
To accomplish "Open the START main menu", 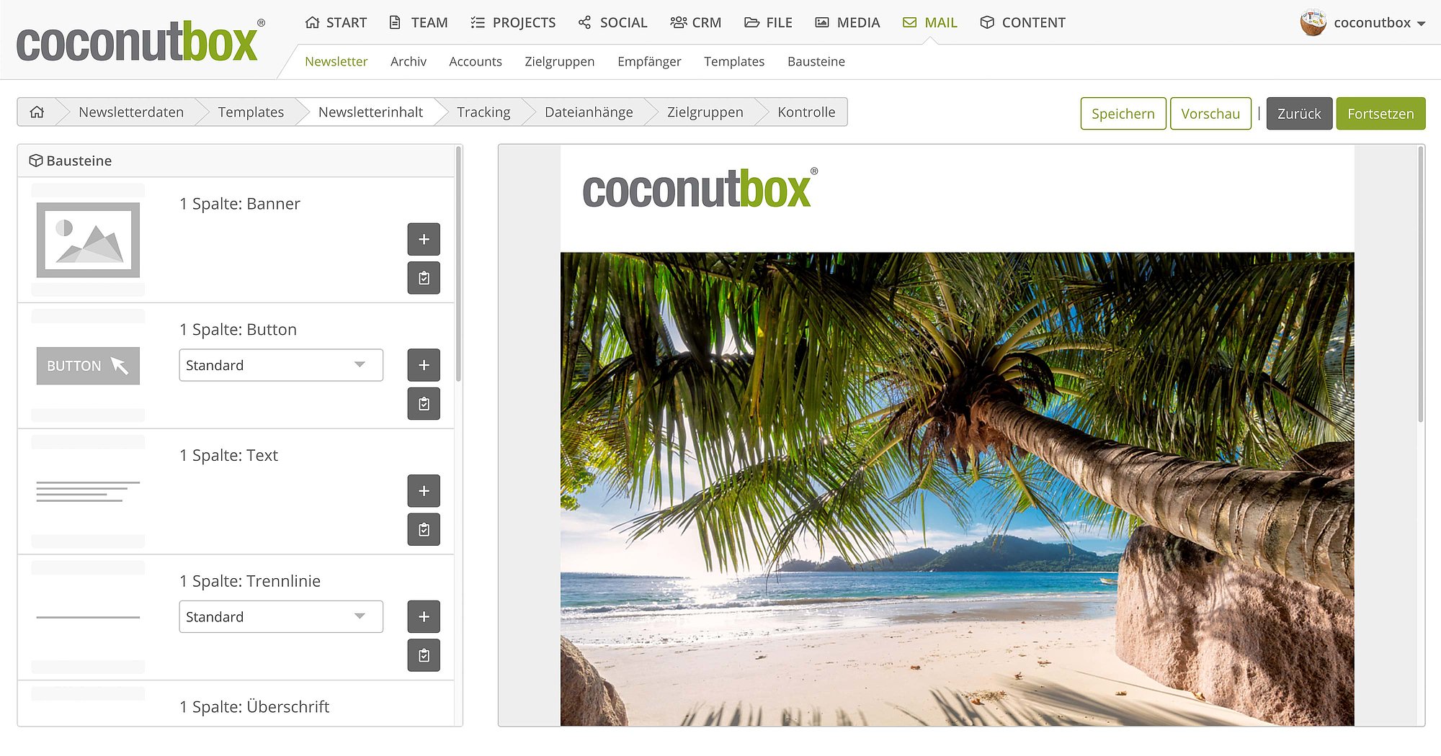I will point(336,22).
